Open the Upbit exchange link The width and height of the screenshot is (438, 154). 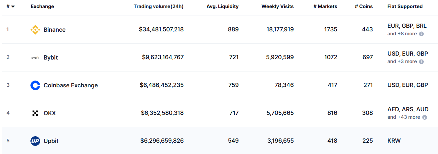tap(51, 141)
